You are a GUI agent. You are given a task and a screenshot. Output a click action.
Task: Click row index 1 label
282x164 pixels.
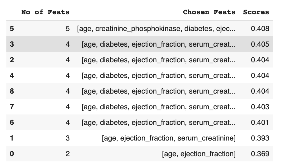click(12, 138)
